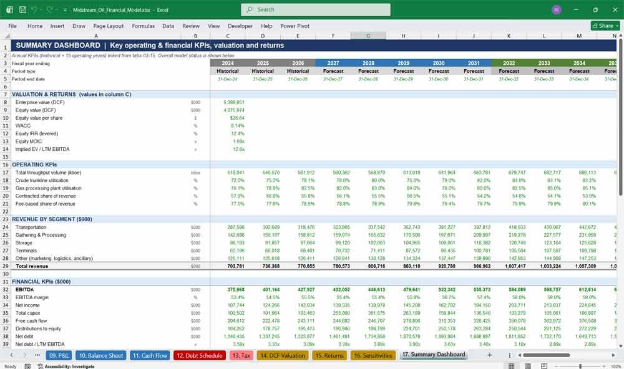The height and width of the screenshot is (369, 624).
Task: Click previous sheet navigation arrow
Action: pos(11,355)
